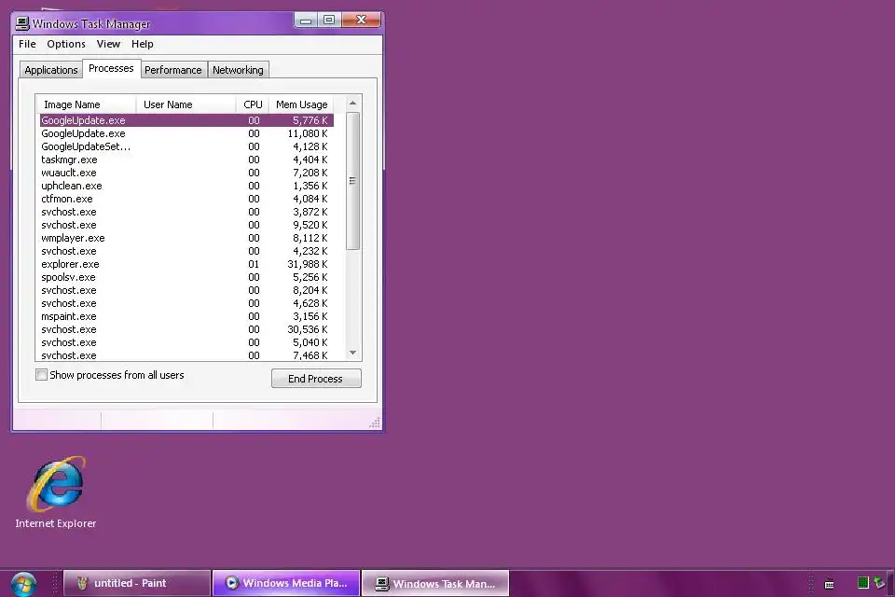
Task: Click network connection tray icon
Action: [x=879, y=583]
